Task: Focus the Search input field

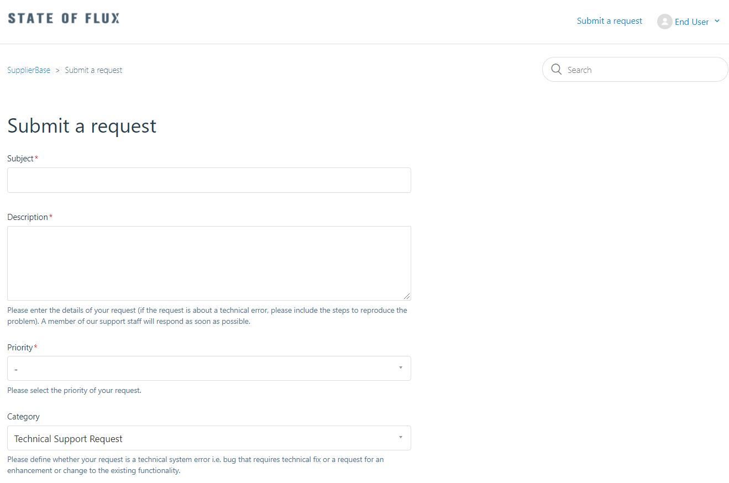Action: (x=641, y=70)
